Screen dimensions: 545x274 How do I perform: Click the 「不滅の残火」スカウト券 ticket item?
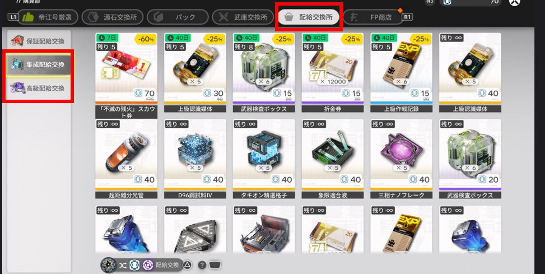point(126,76)
